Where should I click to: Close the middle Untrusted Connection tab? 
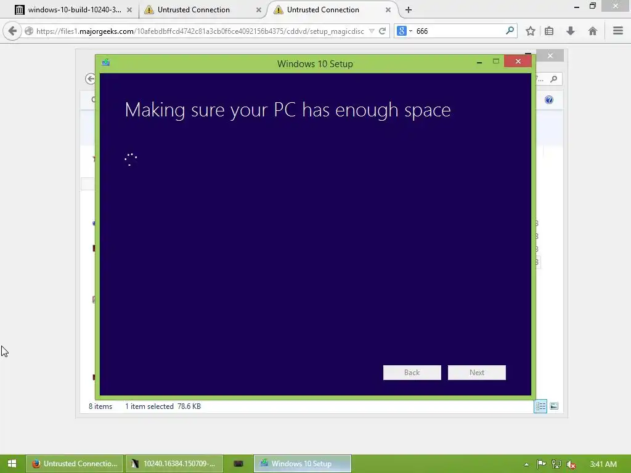(259, 10)
